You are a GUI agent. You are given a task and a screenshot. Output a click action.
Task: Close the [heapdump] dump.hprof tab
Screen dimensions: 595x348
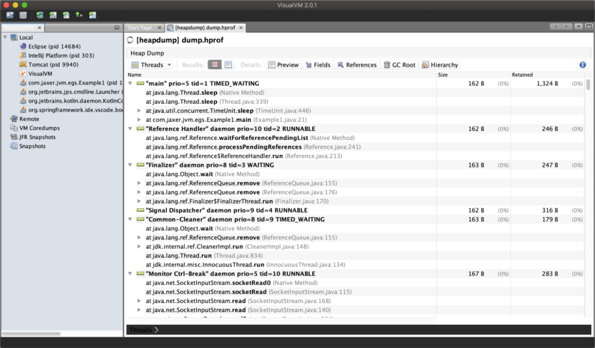(241, 28)
